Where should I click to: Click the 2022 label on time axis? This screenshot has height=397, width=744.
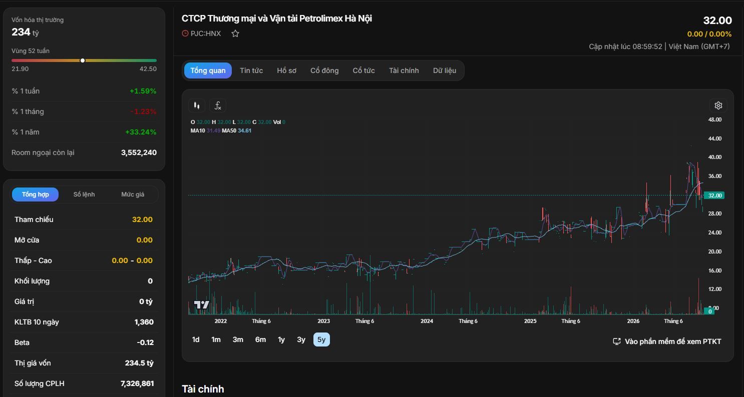tap(220, 321)
